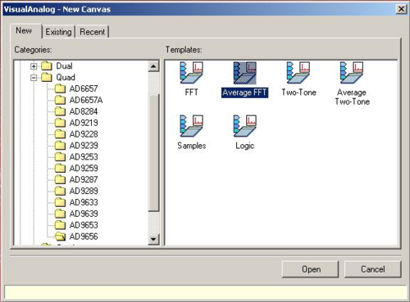Collapse the Quad category node
Viewport: 410px width, 302px height.
[34, 78]
